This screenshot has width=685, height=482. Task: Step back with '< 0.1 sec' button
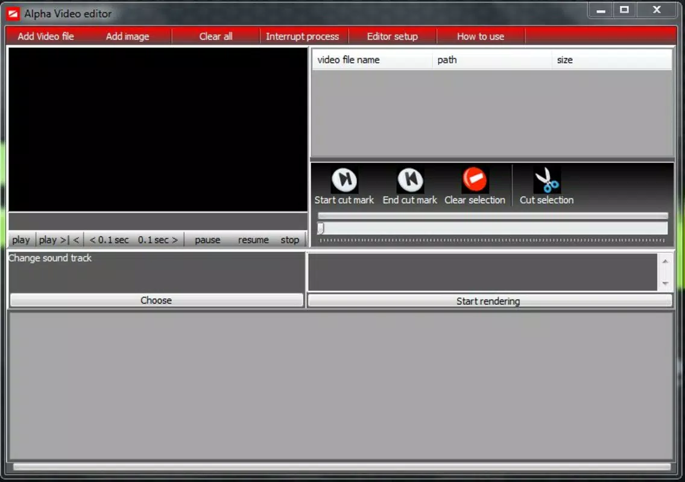coord(109,240)
